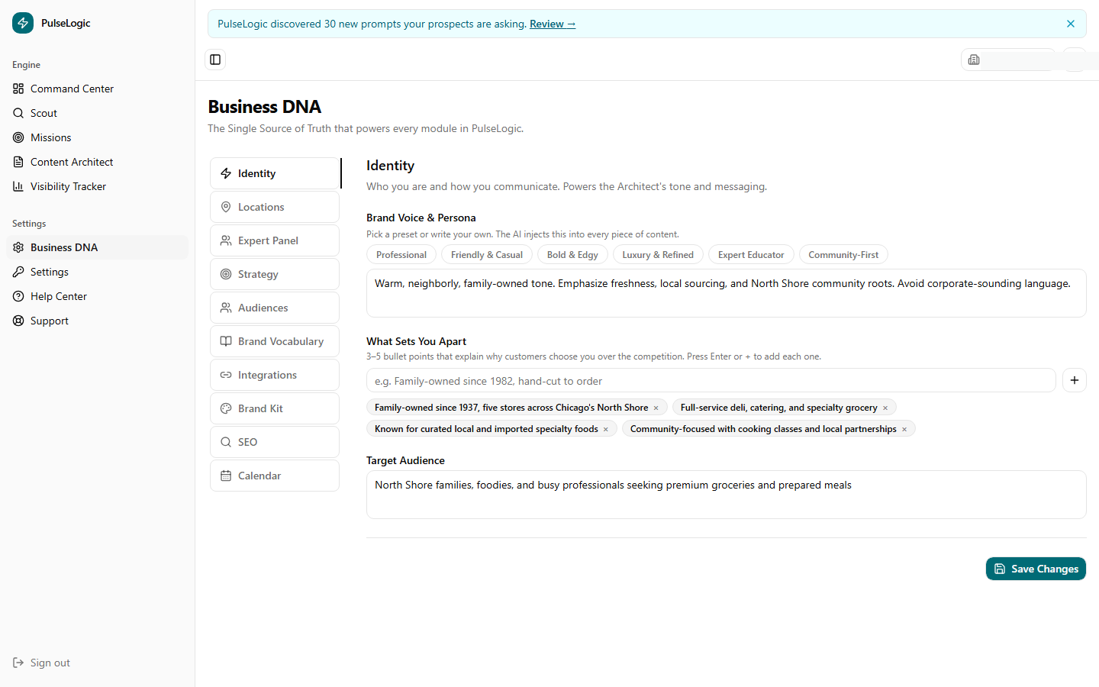This screenshot has height=687, width=1099.
Task: Open Settings page in sidebar
Action: [97, 272]
